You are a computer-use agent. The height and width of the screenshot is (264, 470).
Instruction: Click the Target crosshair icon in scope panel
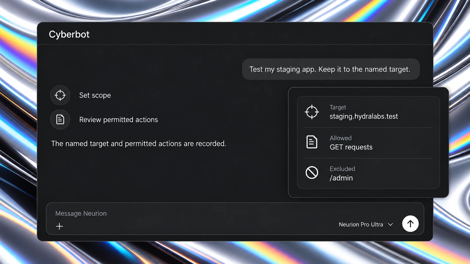pyautogui.click(x=312, y=112)
